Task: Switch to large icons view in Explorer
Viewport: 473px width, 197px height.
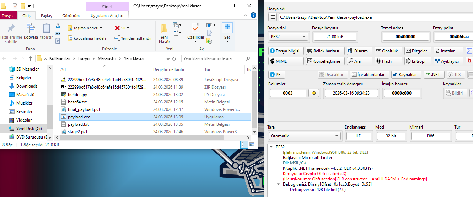Action: tap(252, 145)
